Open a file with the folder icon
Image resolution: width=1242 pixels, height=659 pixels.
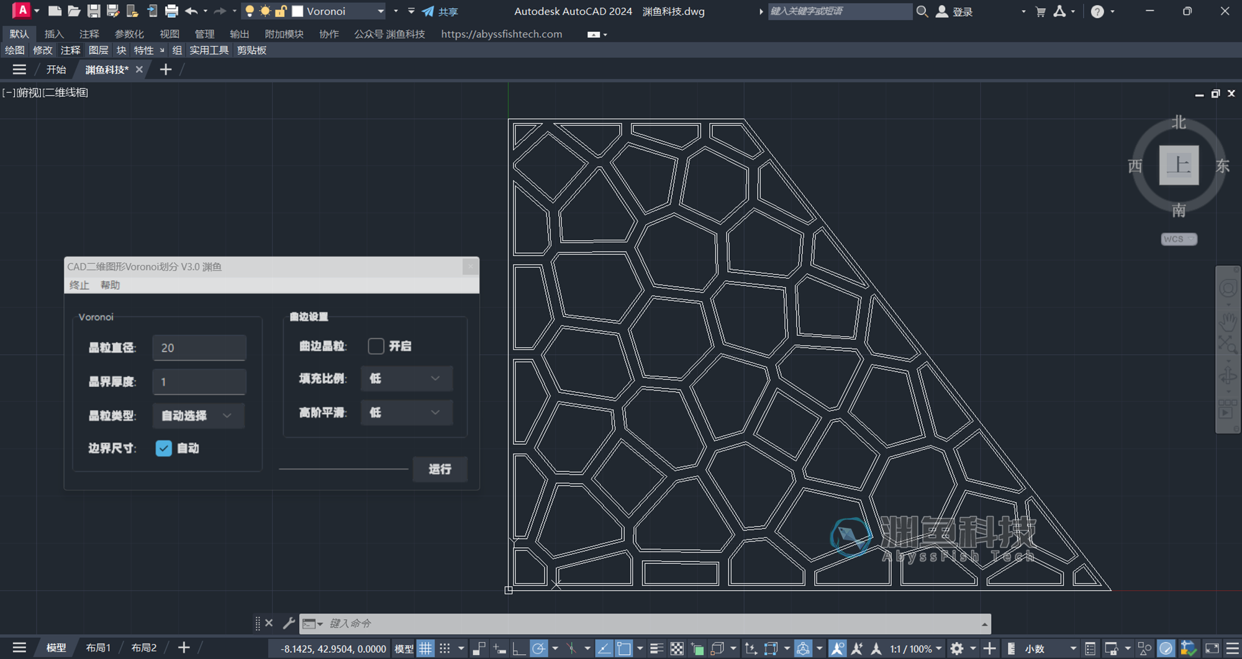coord(74,11)
